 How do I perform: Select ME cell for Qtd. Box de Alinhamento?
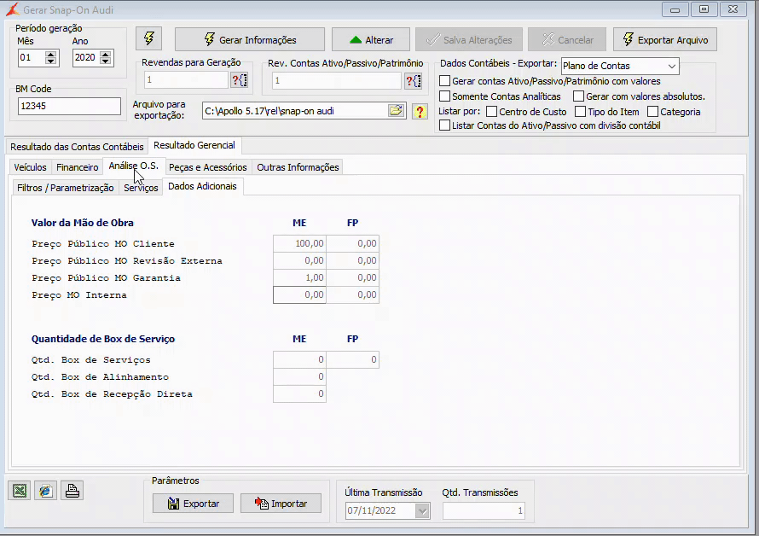point(299,376)
